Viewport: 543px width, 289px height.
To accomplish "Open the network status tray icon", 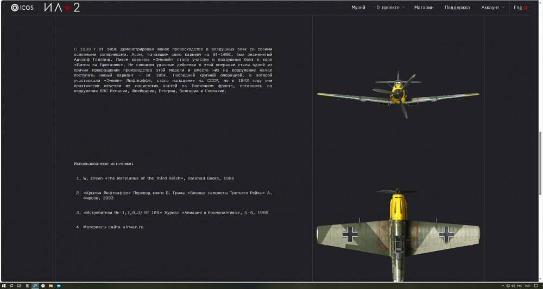I will coord(508,286).
